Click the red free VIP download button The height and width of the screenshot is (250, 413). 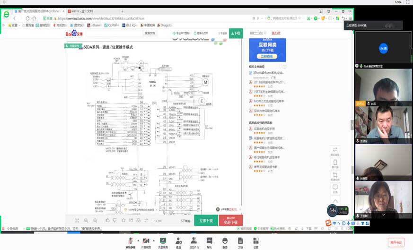click(230, 221)
